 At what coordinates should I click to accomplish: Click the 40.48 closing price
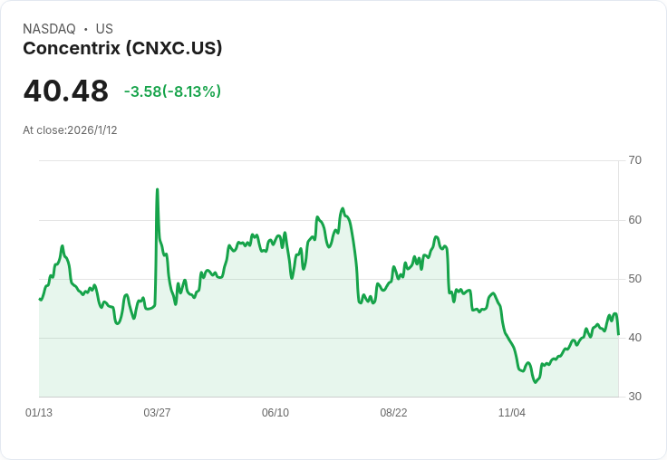click(x=65, y=91)
